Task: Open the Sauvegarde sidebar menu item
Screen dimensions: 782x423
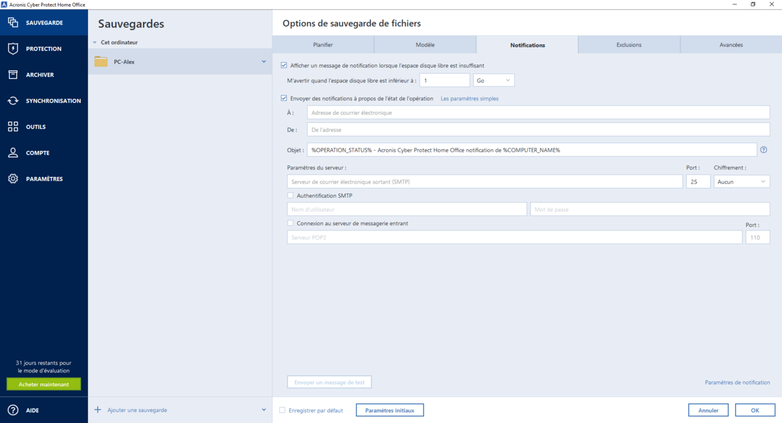Action: [x=44, y=23]
